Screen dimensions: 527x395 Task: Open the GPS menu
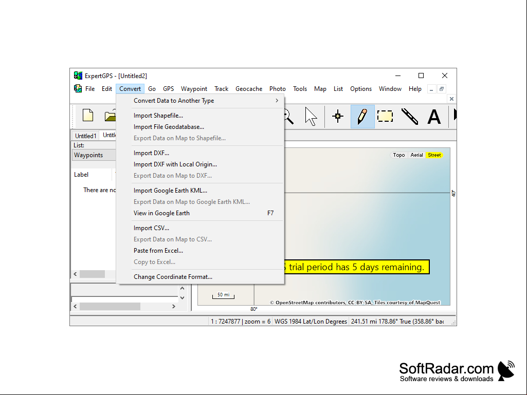pos(169,89)
